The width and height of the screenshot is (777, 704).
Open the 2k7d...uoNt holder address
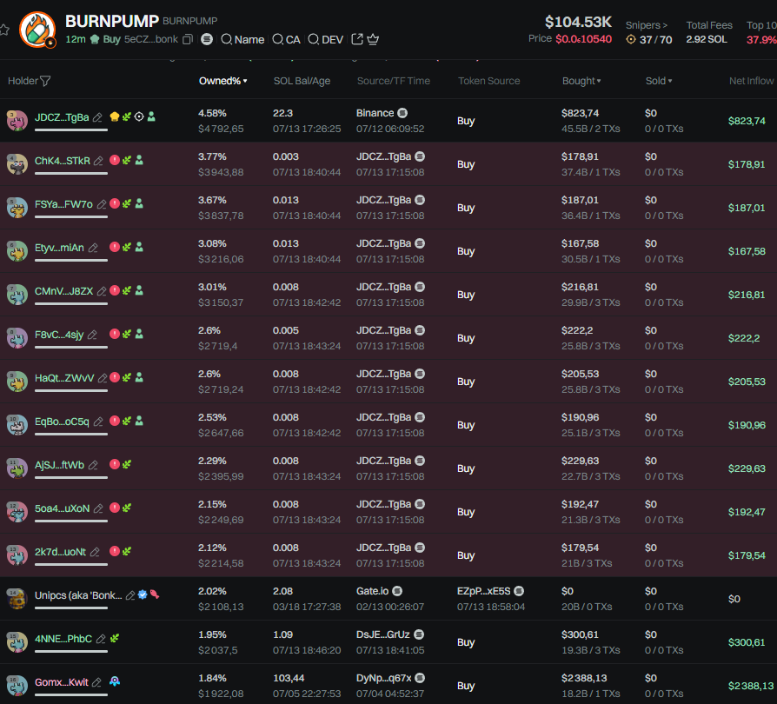click(x=60, y=552)
